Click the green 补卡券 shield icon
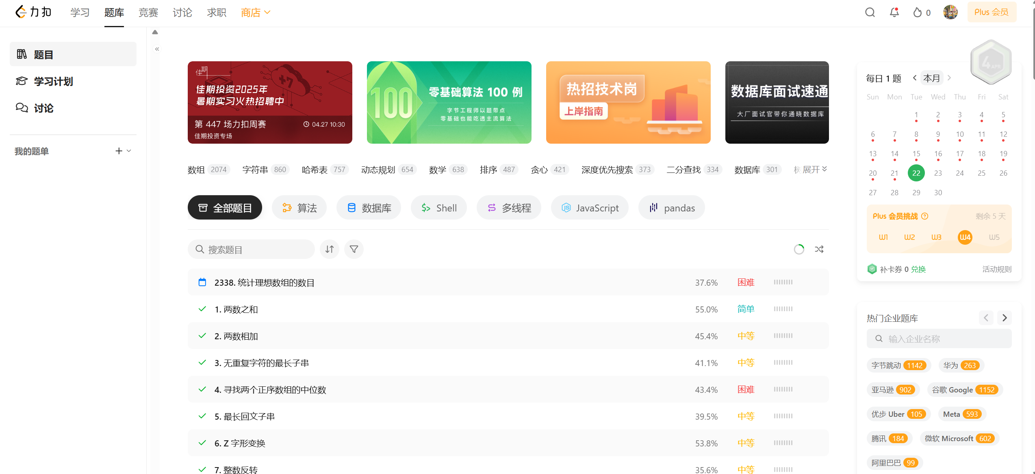Screen dimensions: 1035x474 coord(872,269)
